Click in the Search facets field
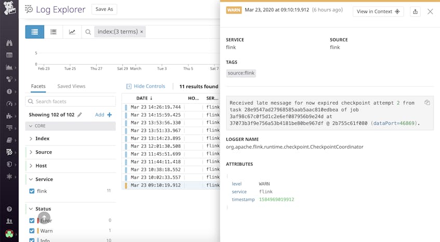Image resolution: width=440 pixels, height=242 pixels. tap(71, 101)
